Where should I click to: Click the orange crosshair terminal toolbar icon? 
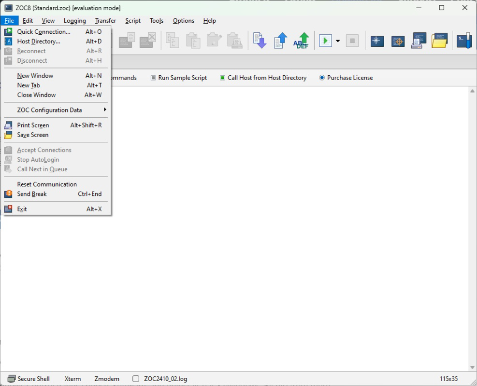pyautogui.click(x=398, y=41)
